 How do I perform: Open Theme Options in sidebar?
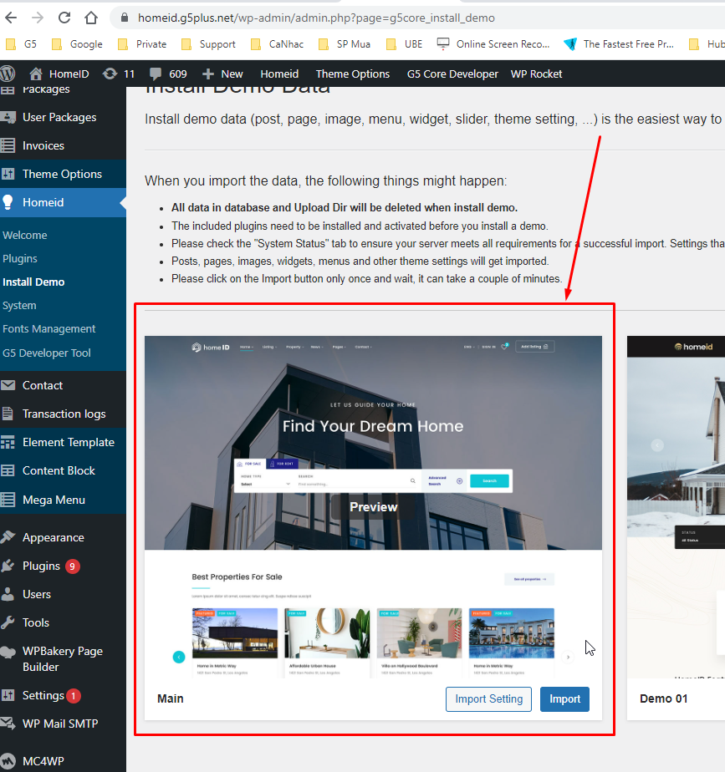click(63, 174)
